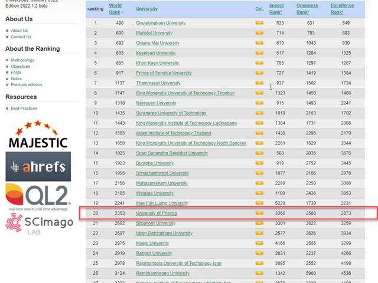Sort table by World Rank column
The width and height of the screenshot is (378, 283).
[116, 9]
